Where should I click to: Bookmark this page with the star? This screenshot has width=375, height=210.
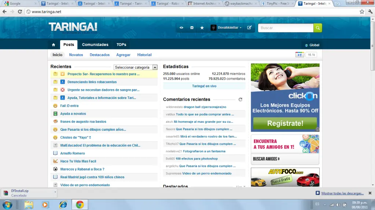(x=362, y=12)
